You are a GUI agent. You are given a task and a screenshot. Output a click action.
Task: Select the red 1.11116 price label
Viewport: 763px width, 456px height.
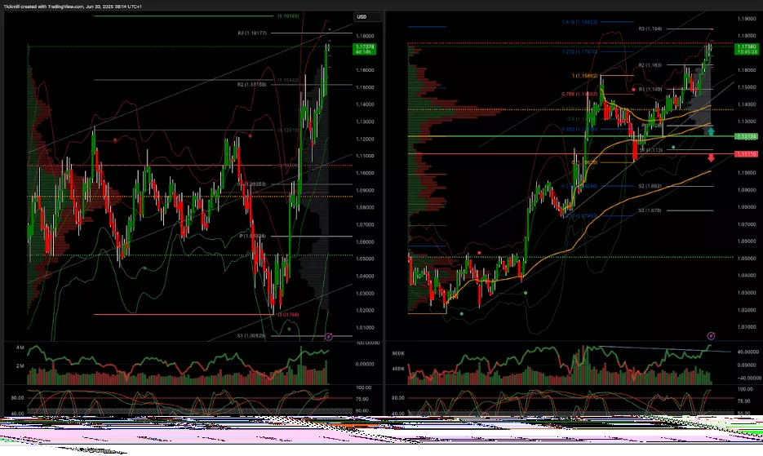pos(746,153)
